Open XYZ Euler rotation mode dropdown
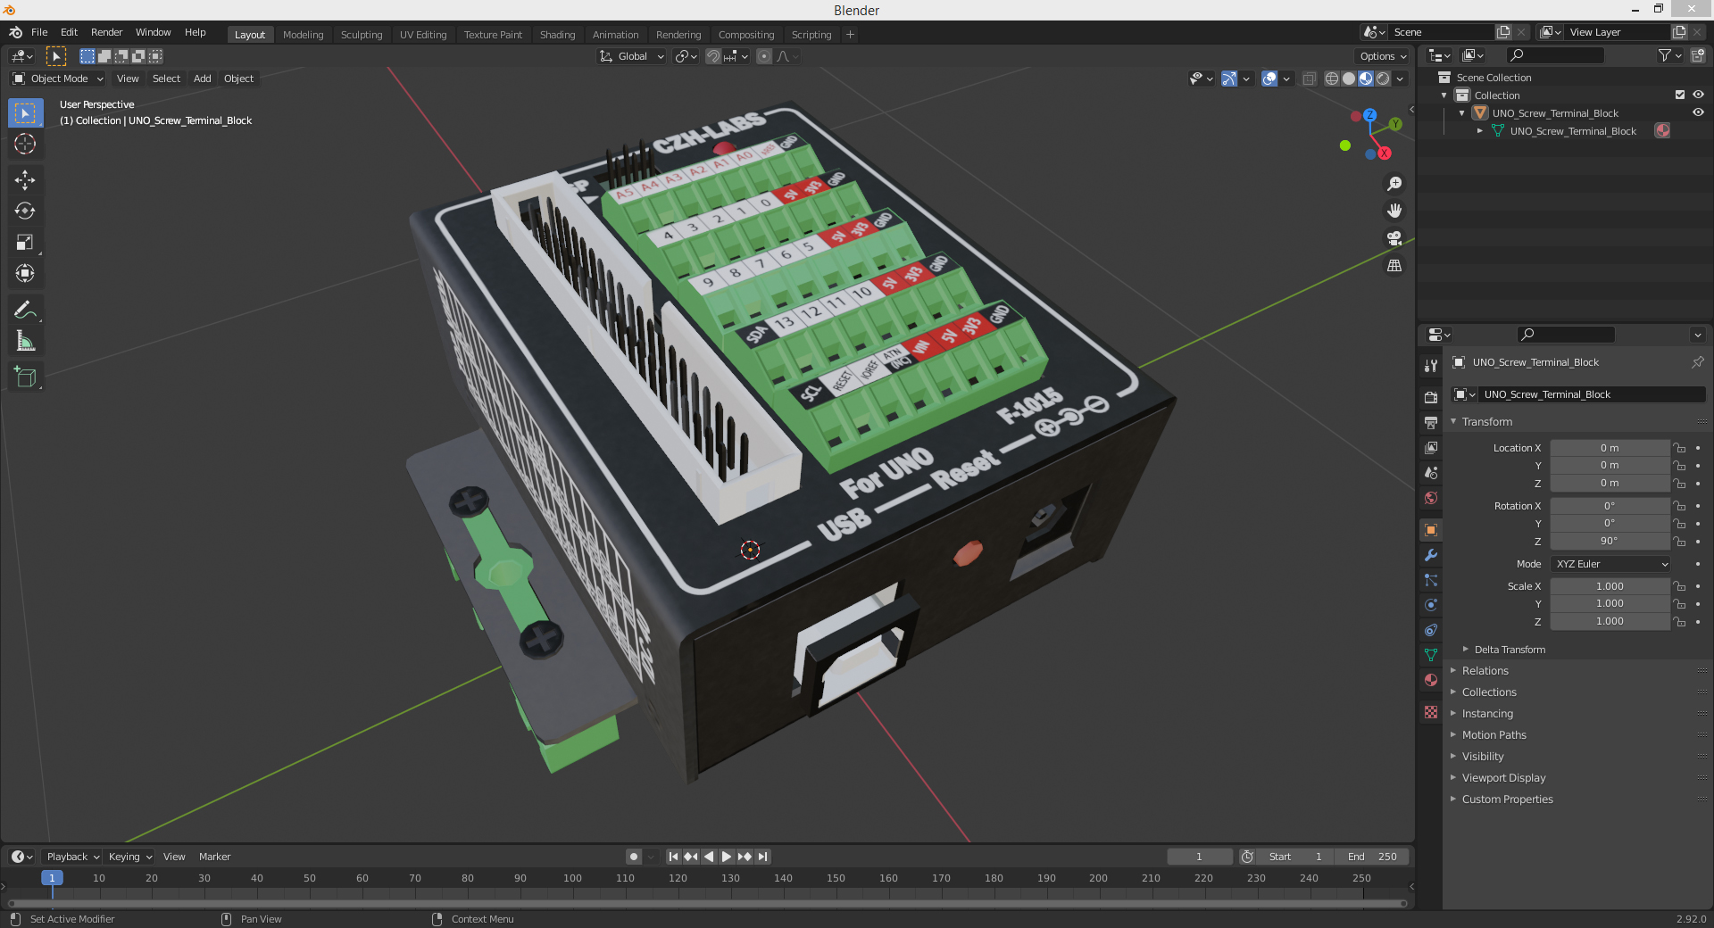Screen dimensions: 1714x928 tap(1611, 564)
